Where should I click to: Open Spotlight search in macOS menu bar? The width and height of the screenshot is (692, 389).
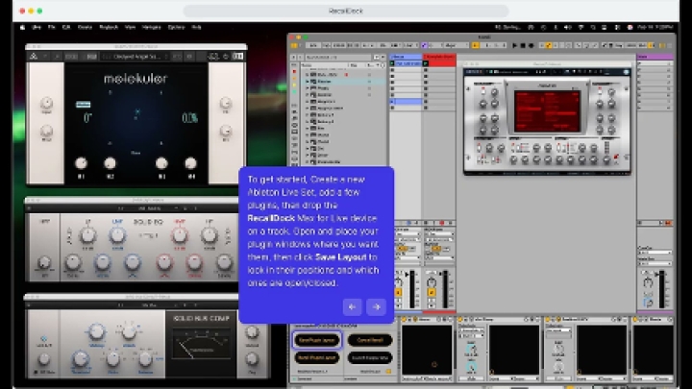[x=593, y=27]
